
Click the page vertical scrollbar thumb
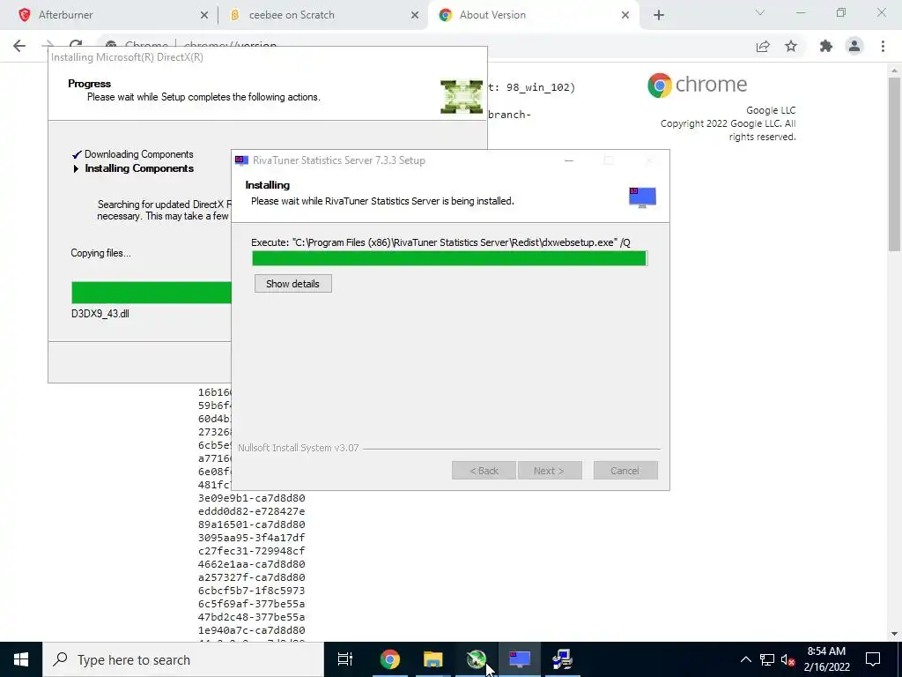[894, 164]
